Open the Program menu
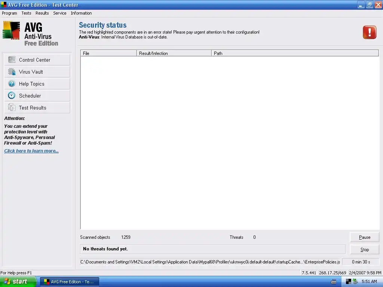 9,13
